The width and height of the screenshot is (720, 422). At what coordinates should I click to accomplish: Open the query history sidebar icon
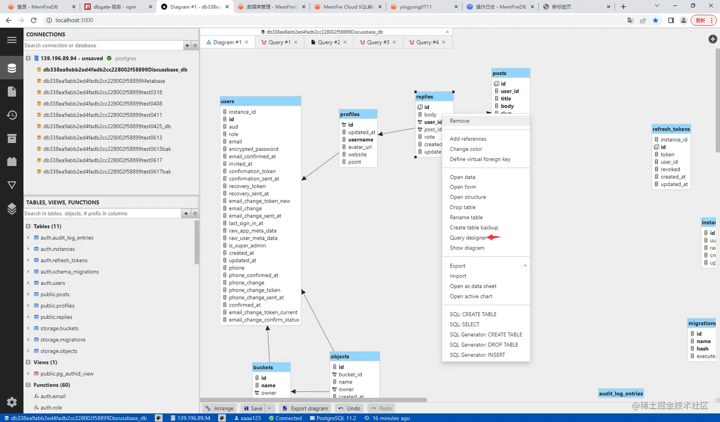click(12, 115)
